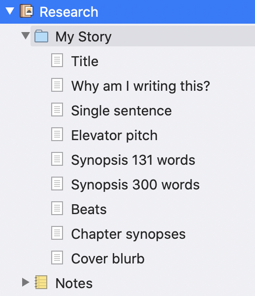The width and height of the screenshot is (255, 296).
Task: Click the Beats document icon
Action: (x=57, y=208)
